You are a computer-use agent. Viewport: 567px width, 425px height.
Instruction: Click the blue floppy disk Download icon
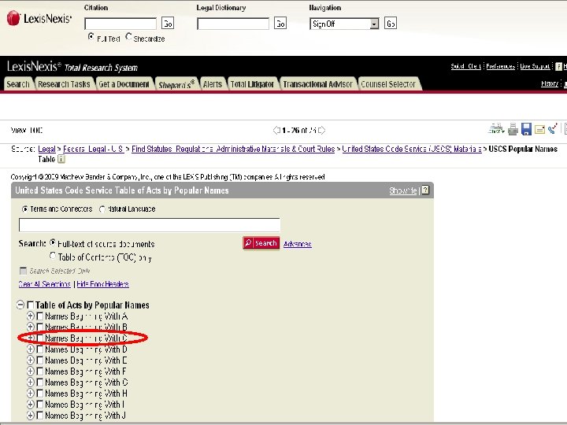(x=526, y=129)
